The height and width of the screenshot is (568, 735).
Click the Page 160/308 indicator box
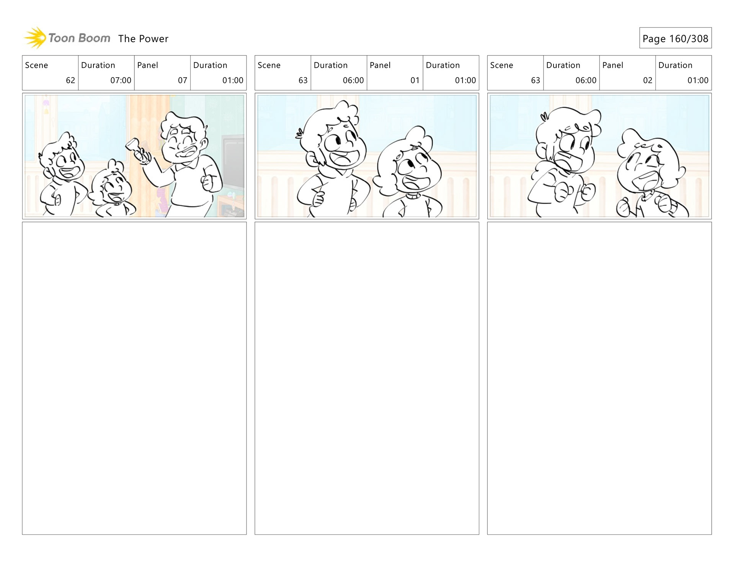(675, 38)
